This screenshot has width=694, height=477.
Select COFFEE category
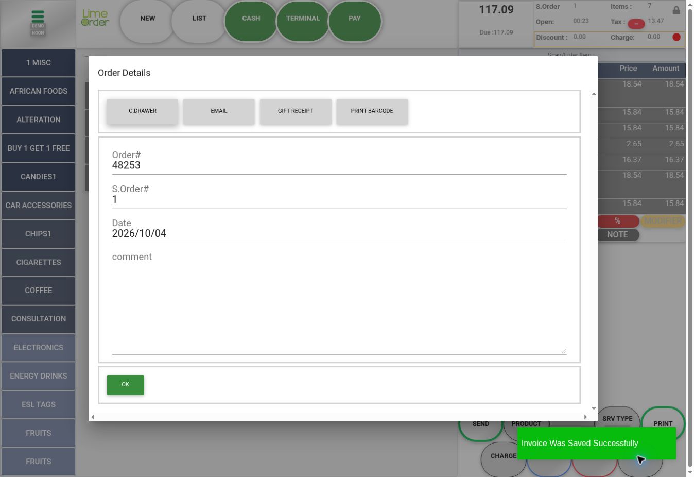click(x=39, y=291)
